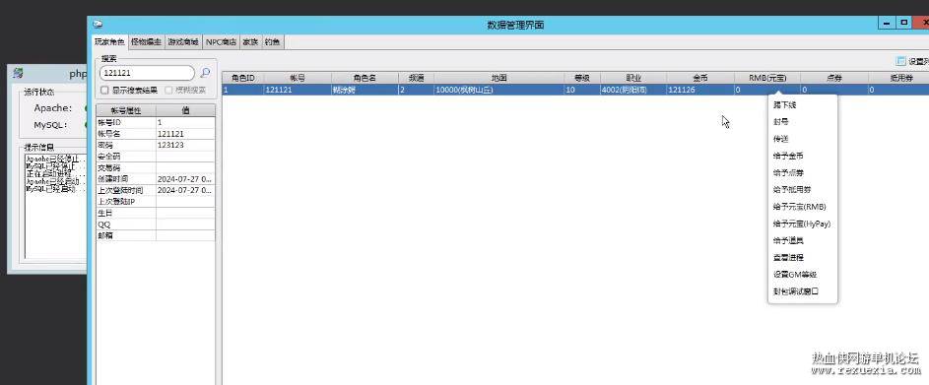Click the magnifier search icon
Image resolution: width=929 pixels, height=385 pixels.
click(205, 73)
